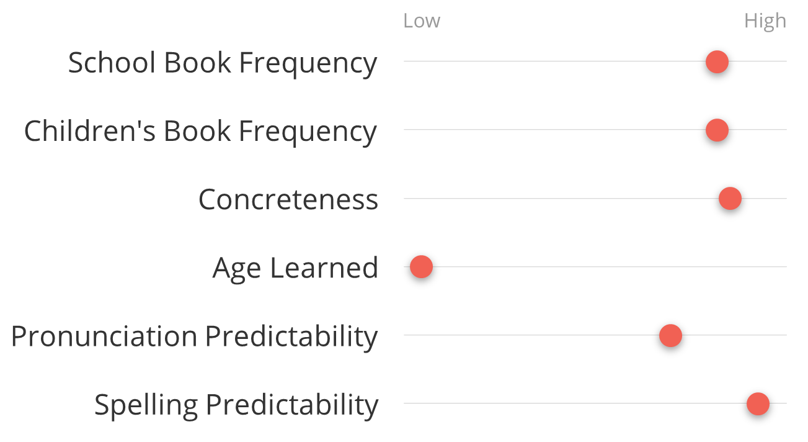Click the Spelling Predictability red dot

(x=758, y=404)
